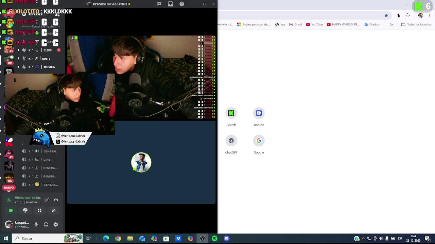
Task: Open File Explorer from taskbar
Action: point(130,239)
